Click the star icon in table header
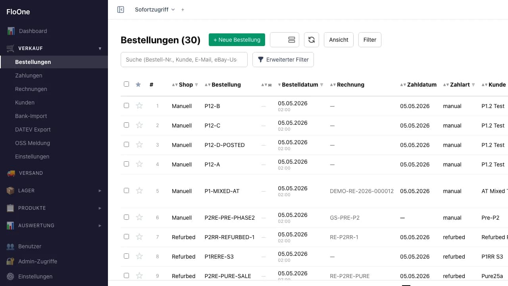508x286 pixels. point(138,84)
